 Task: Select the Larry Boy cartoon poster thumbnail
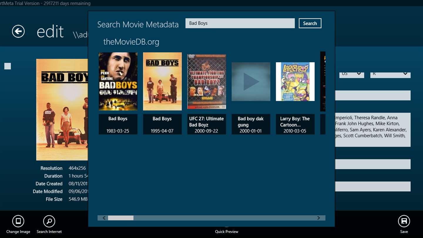(295, 82)
